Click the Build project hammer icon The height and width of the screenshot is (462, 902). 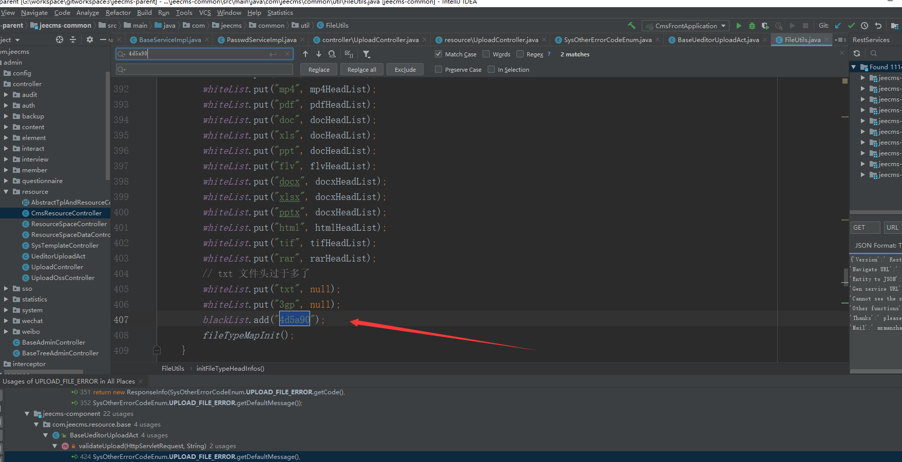(631, 26)
